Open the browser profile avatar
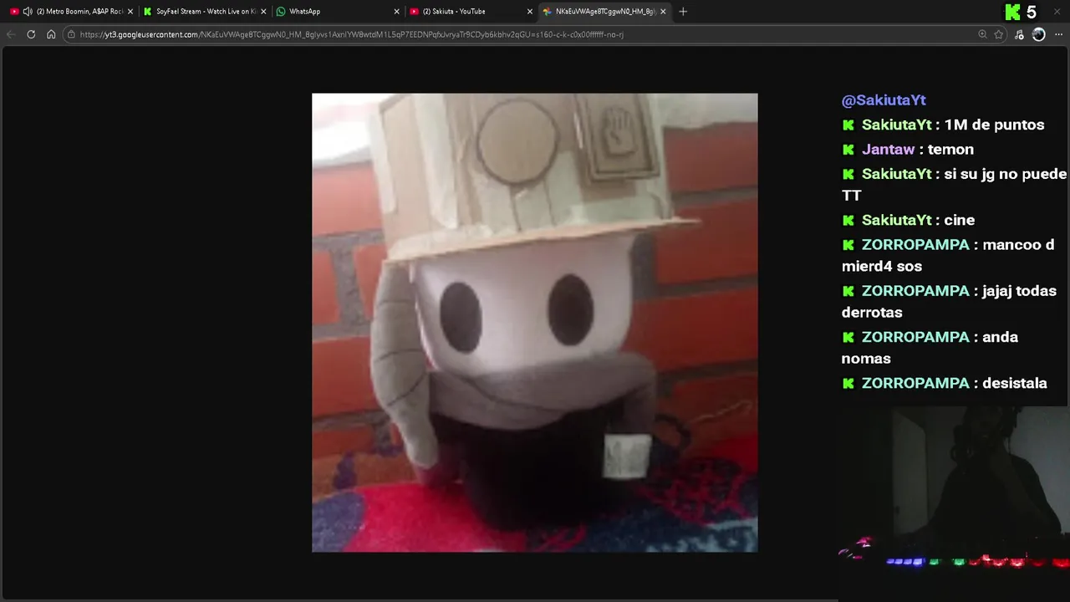1070x602 pixels. (x=1038, y=34)
